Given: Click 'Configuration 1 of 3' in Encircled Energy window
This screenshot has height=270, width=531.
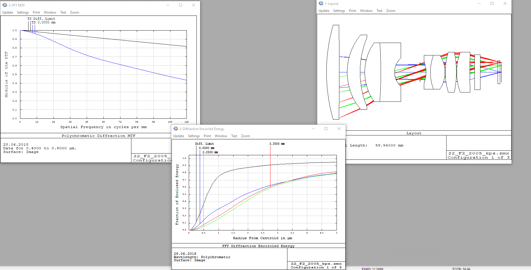Looking at the screenshot, I should (x=316, y=267).
